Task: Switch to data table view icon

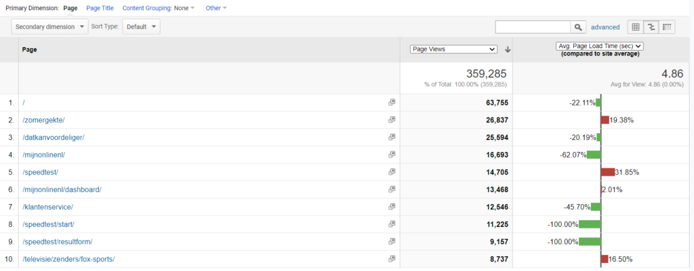Action: click(636, 27)
